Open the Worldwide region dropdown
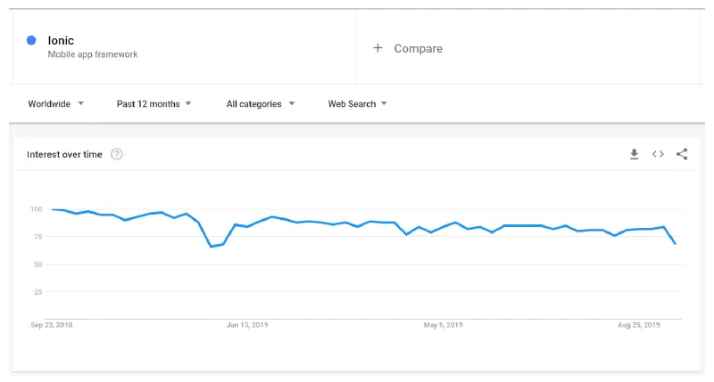 [x=55, y=104]
